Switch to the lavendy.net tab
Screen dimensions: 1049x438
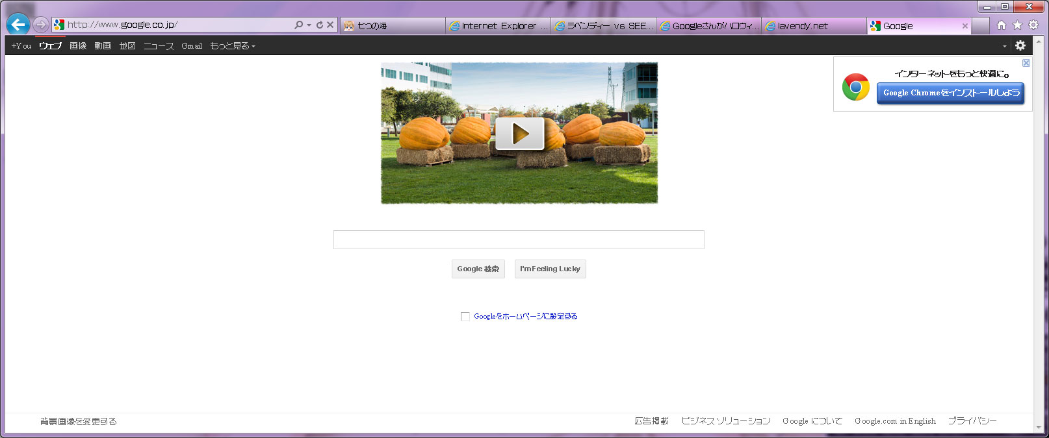click(x=814, y=26)
